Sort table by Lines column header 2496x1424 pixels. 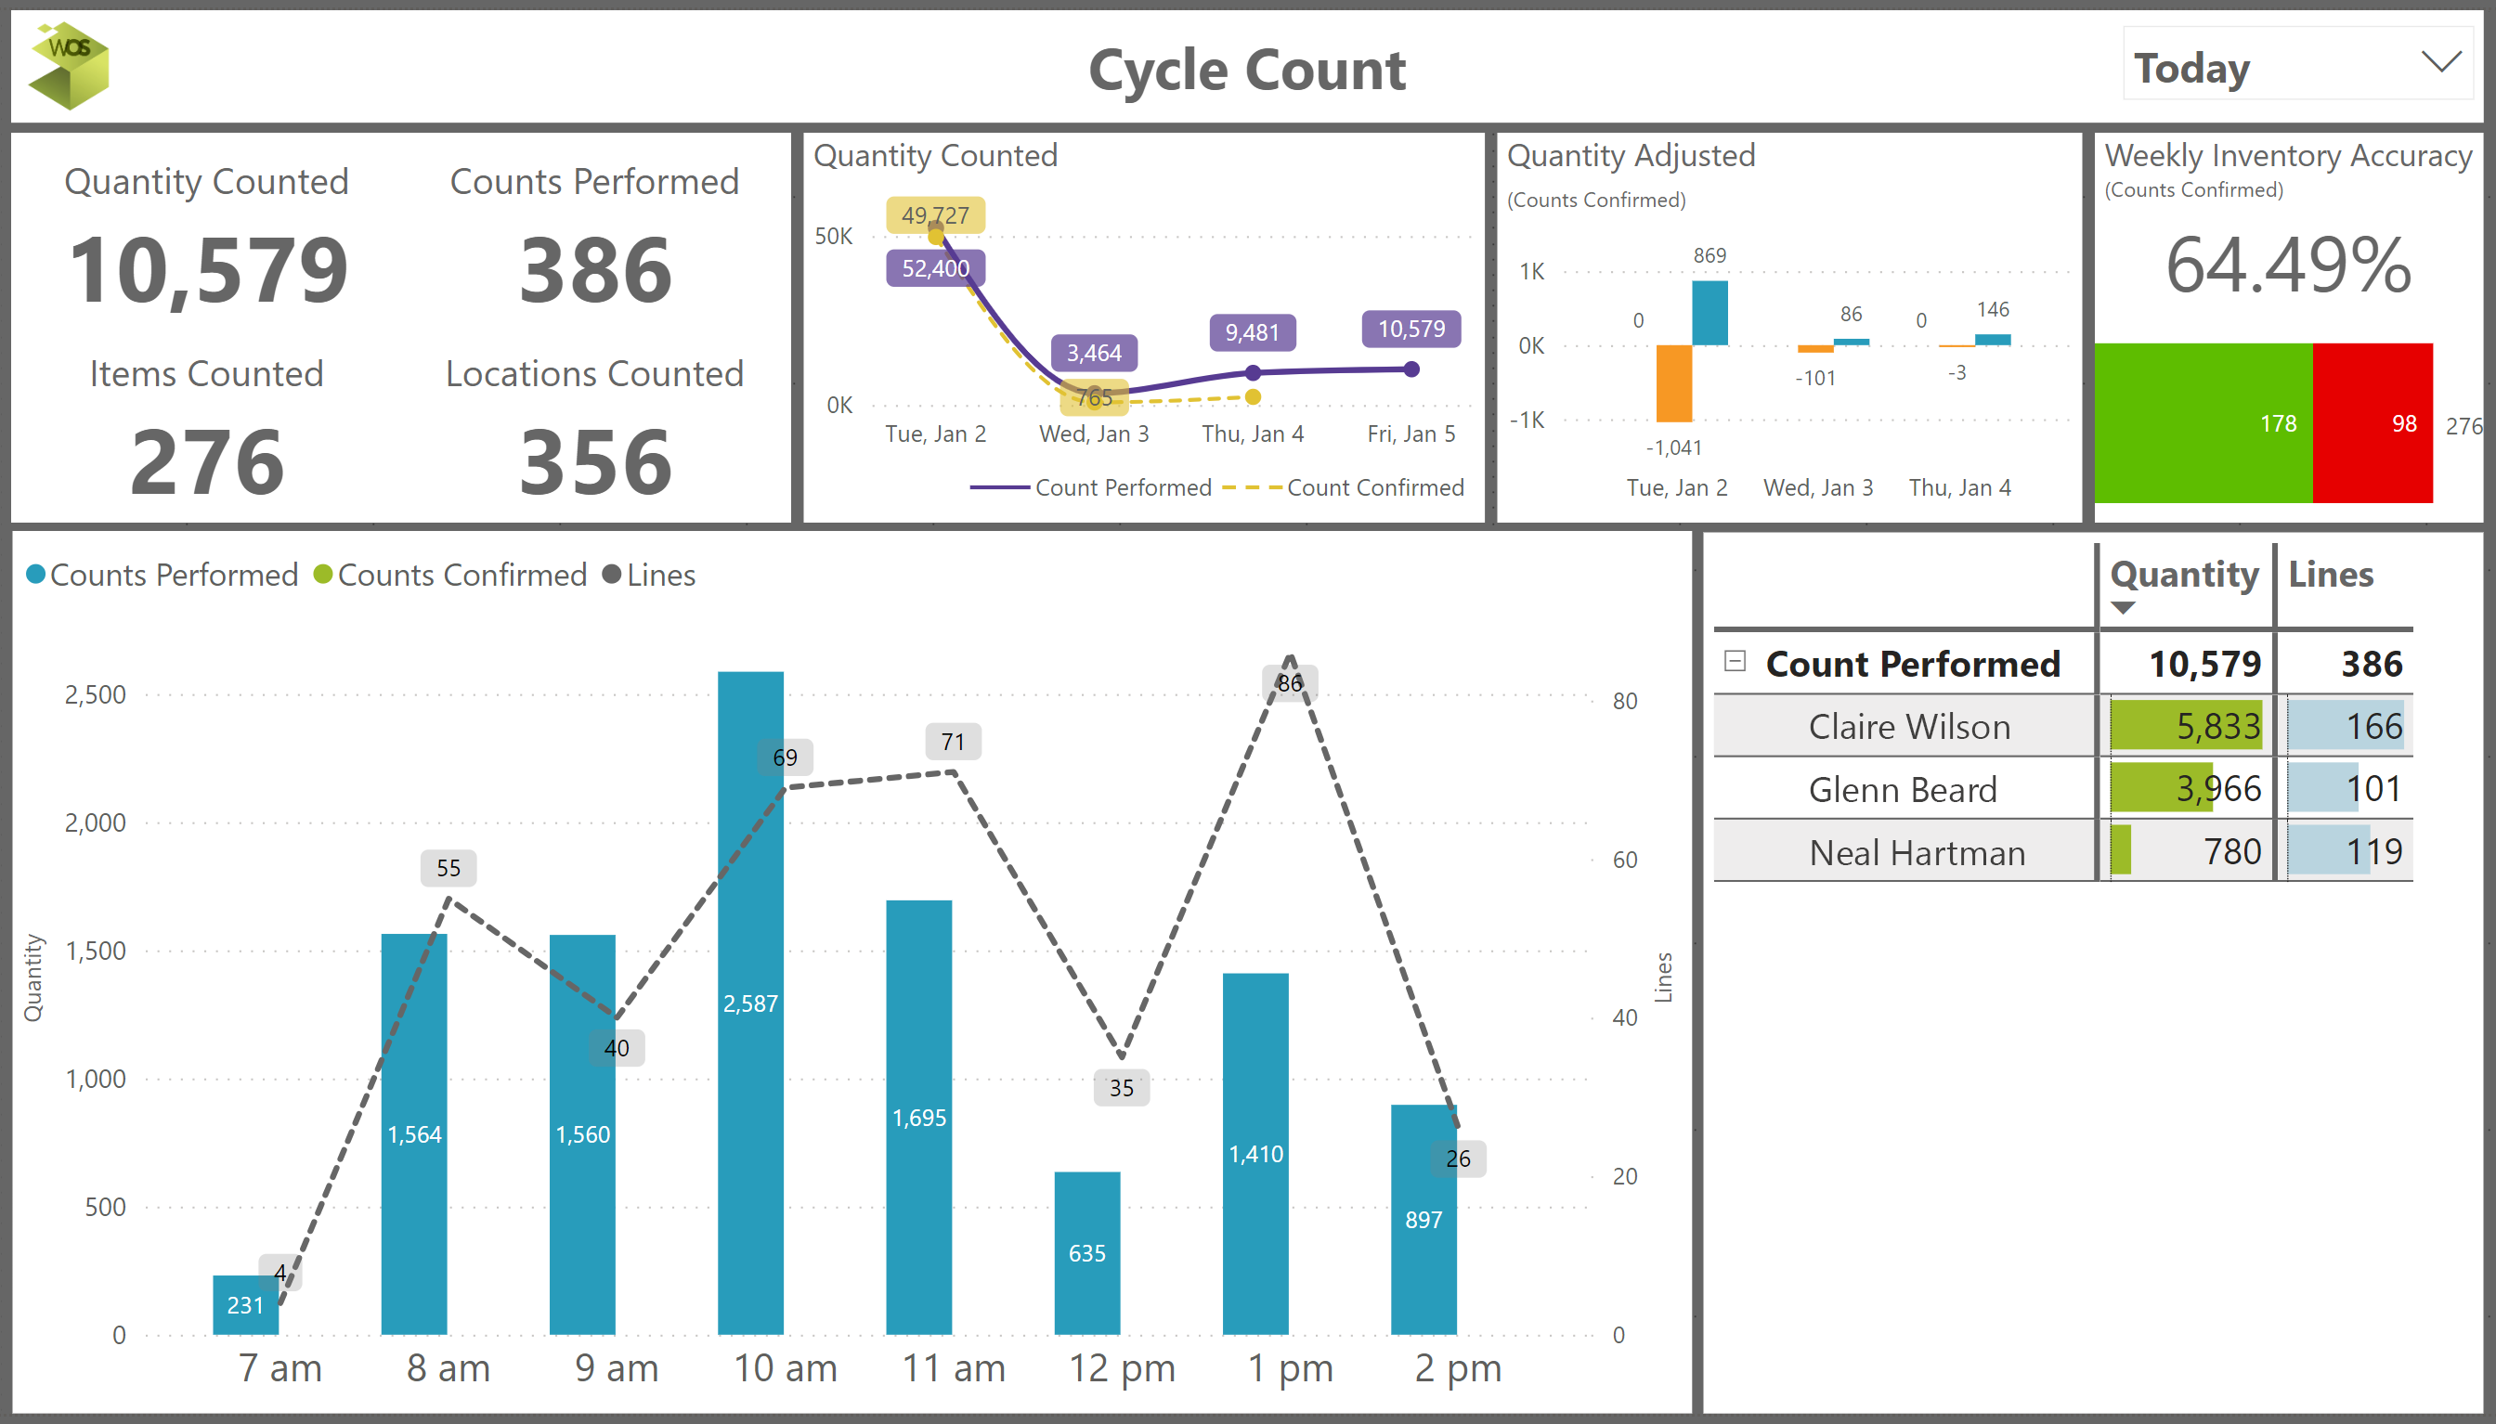(x=2330, y=576)
